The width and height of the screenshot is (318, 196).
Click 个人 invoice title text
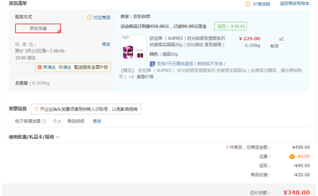tap(57, 121)
